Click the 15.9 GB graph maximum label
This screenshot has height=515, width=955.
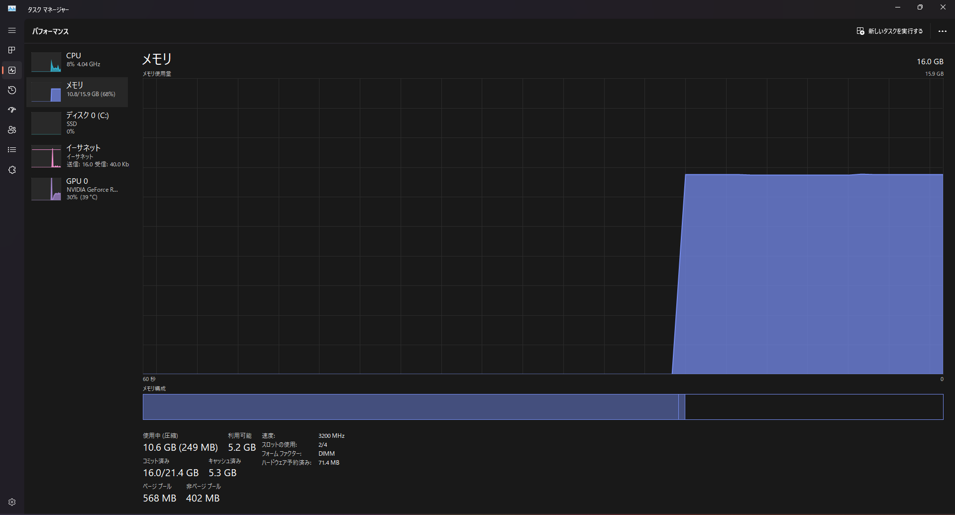[934, 74]
